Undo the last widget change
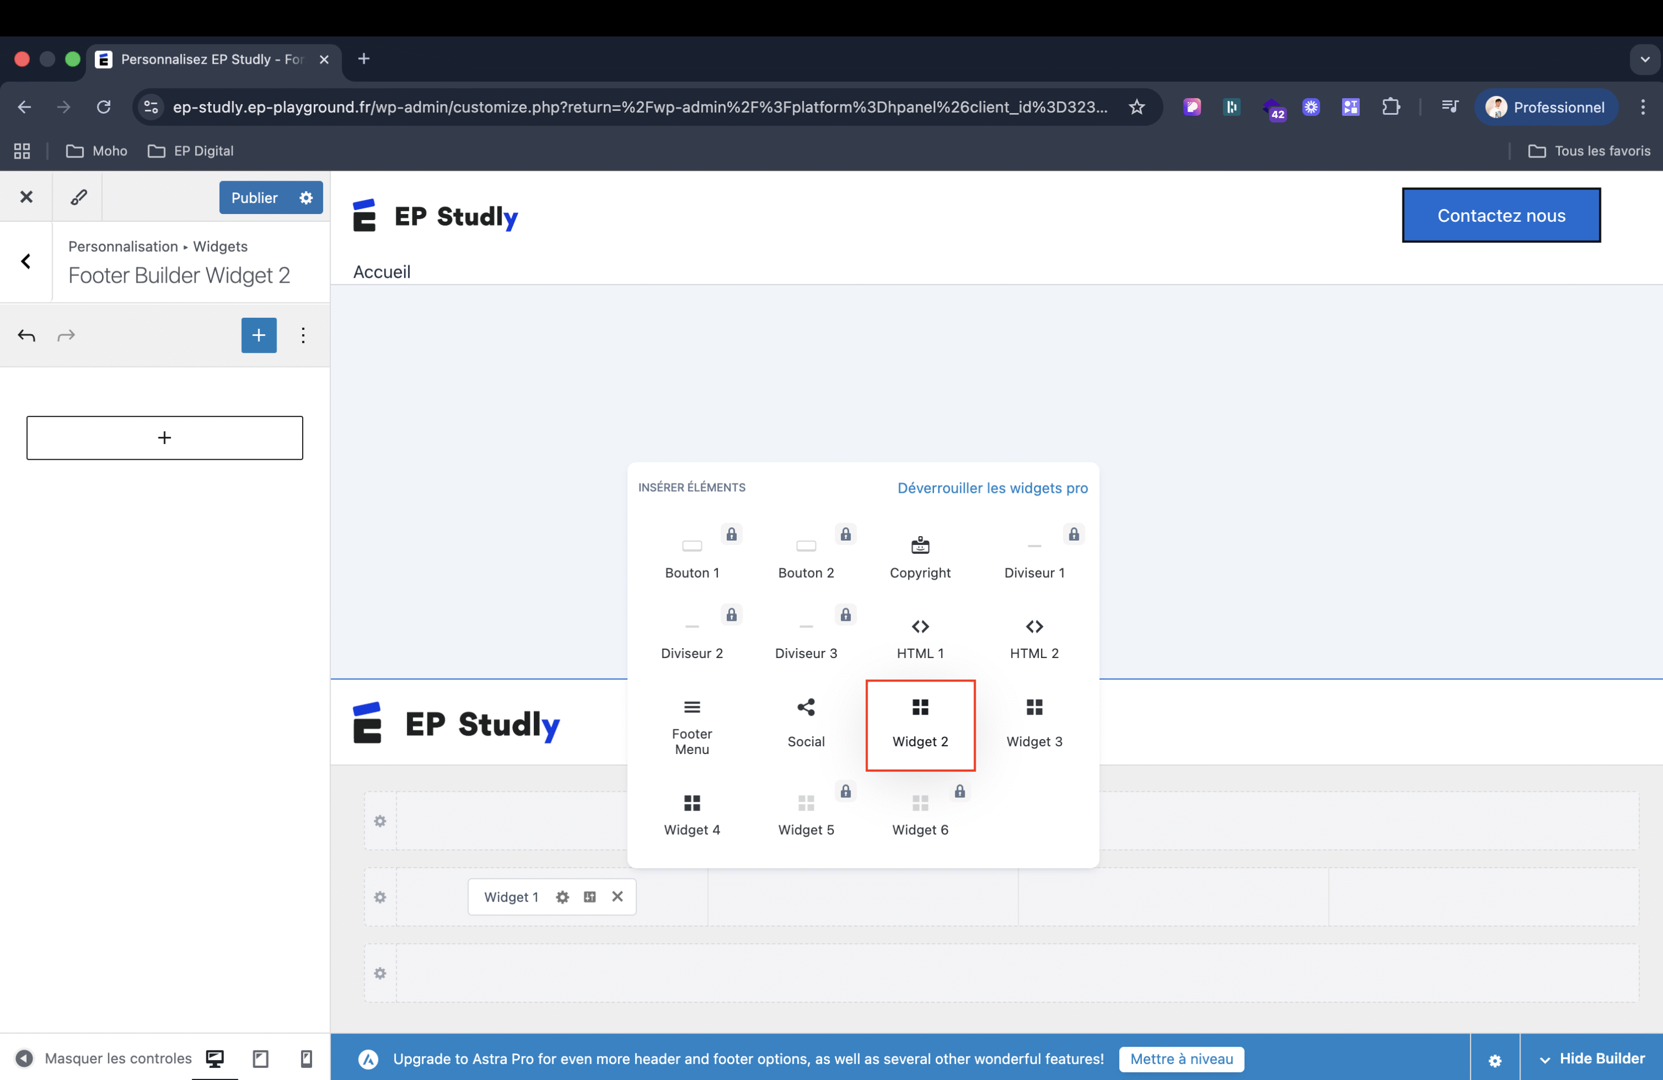 tap(27, 335)
